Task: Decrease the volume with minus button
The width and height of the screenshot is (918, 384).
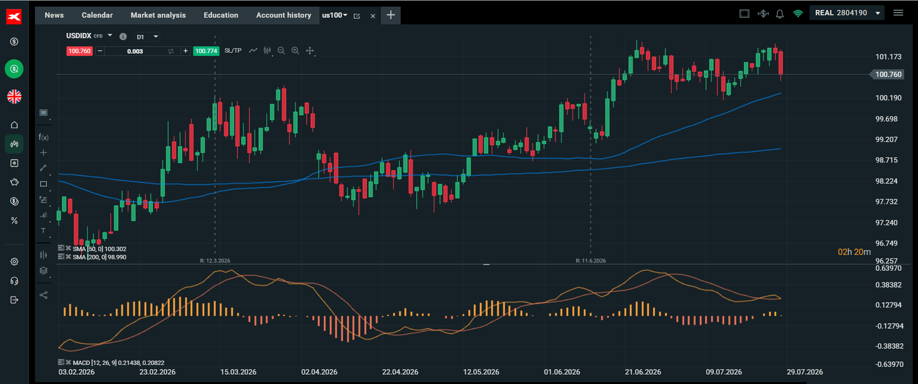Action: tap(100, 51)
